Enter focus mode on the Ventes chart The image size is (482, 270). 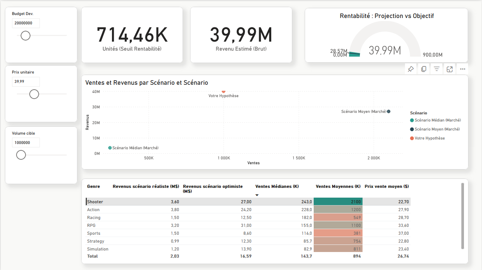(449, 69)
